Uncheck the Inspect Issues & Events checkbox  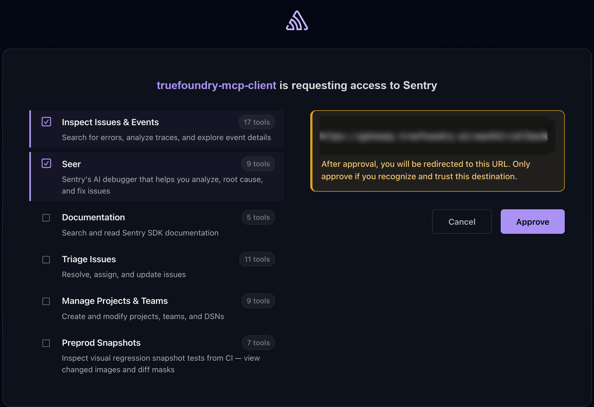(x=46, y=122)
